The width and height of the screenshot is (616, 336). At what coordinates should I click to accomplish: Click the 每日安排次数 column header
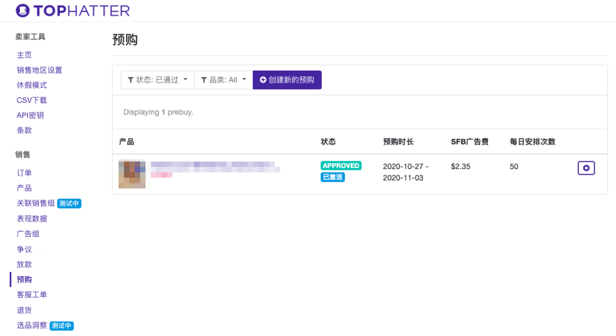pos(532,142)
